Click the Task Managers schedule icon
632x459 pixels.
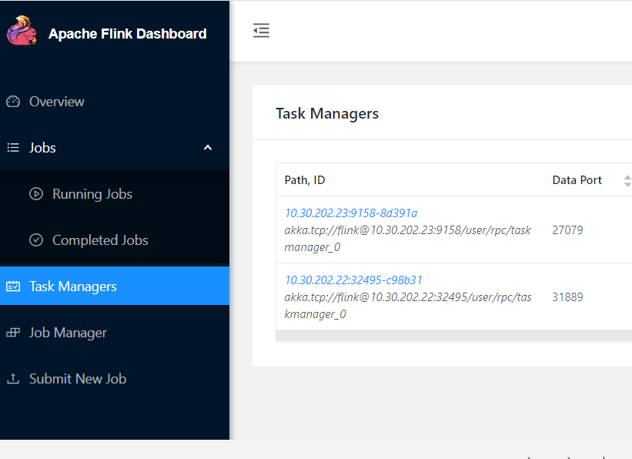pyautogui.click(x=13, y=286)
